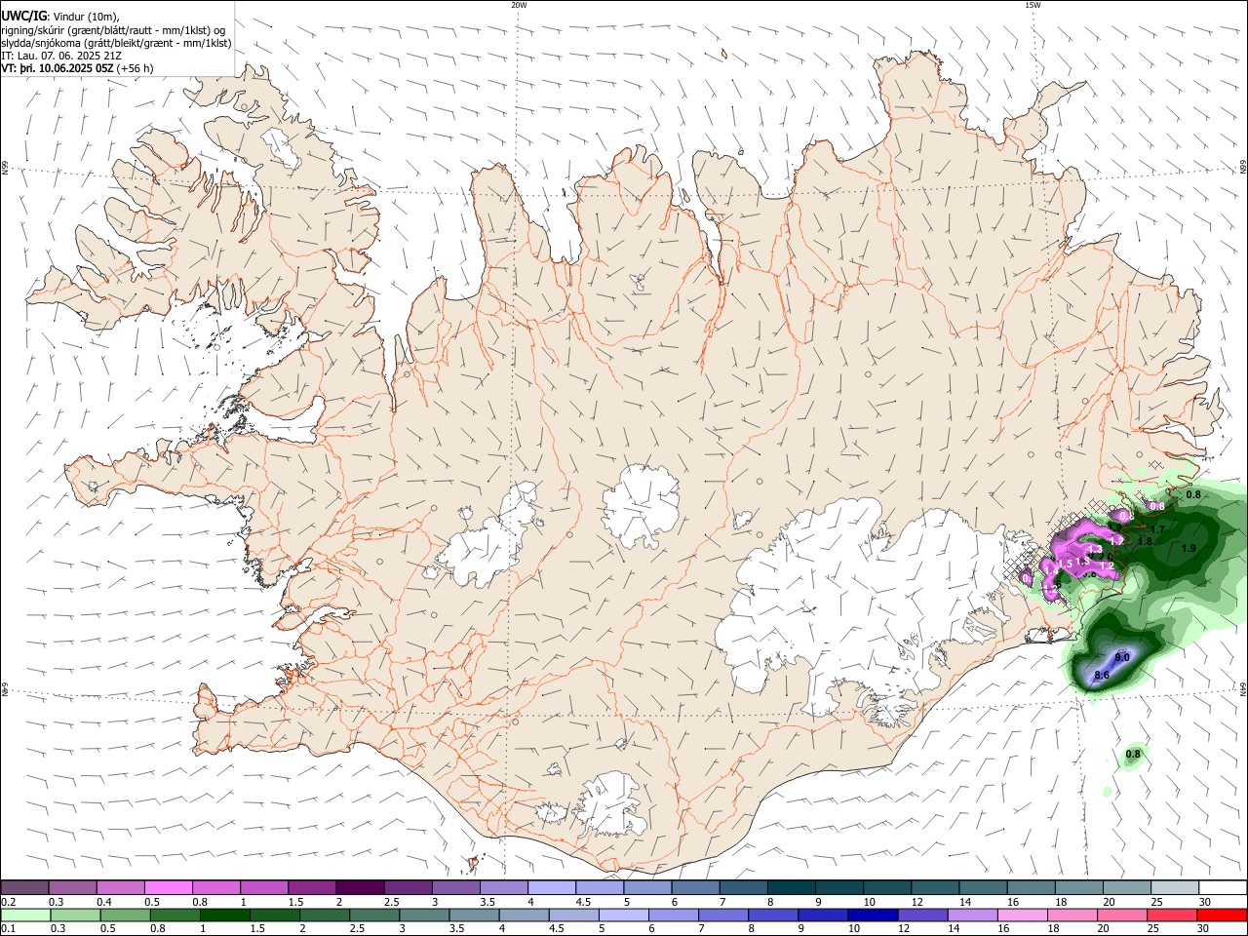Click the lilac swatch at rain scale 14
The width and height of the screenshot is (1248, 936).
(972, 916)
